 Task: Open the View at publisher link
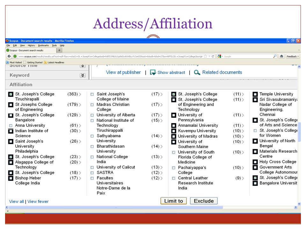(123, 73)
